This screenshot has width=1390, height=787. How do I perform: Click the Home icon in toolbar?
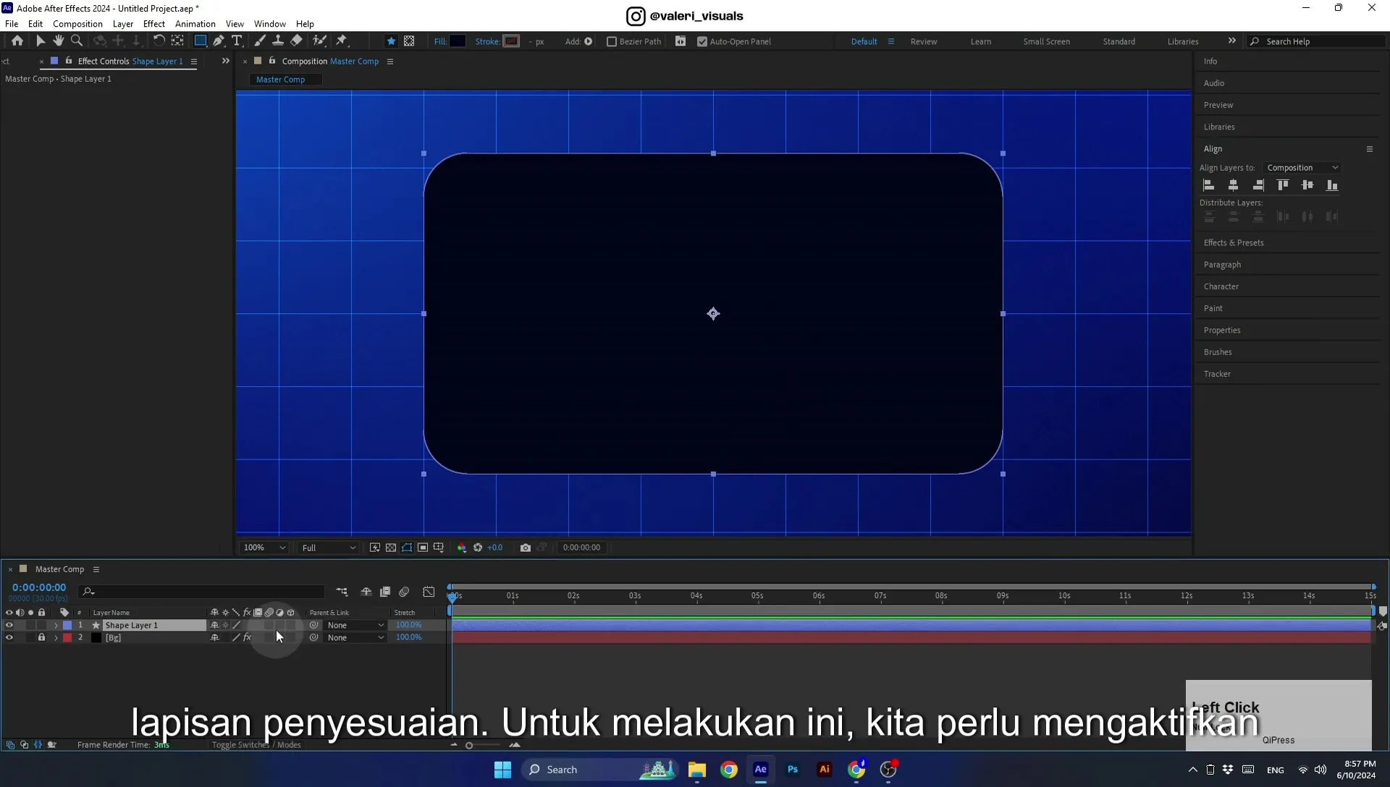click(17, 41)
